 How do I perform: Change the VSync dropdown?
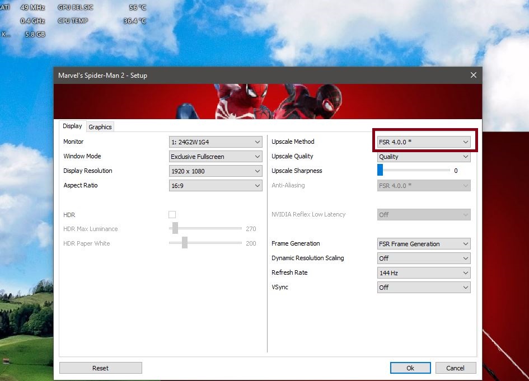coord(424,287)
